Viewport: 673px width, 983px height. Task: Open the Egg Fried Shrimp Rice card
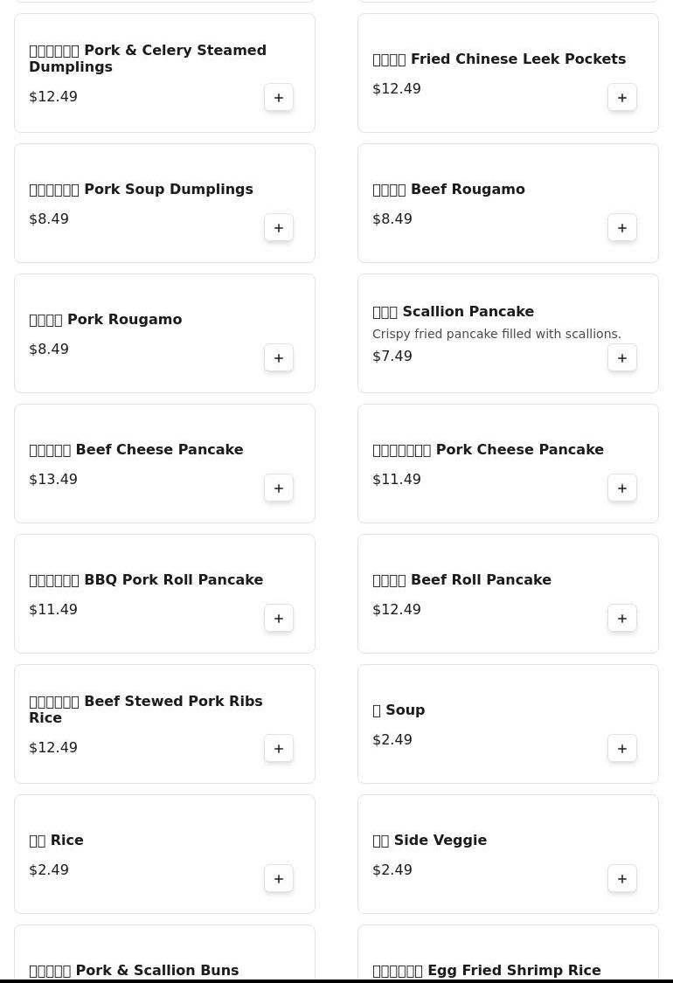(x=508, y=953)
